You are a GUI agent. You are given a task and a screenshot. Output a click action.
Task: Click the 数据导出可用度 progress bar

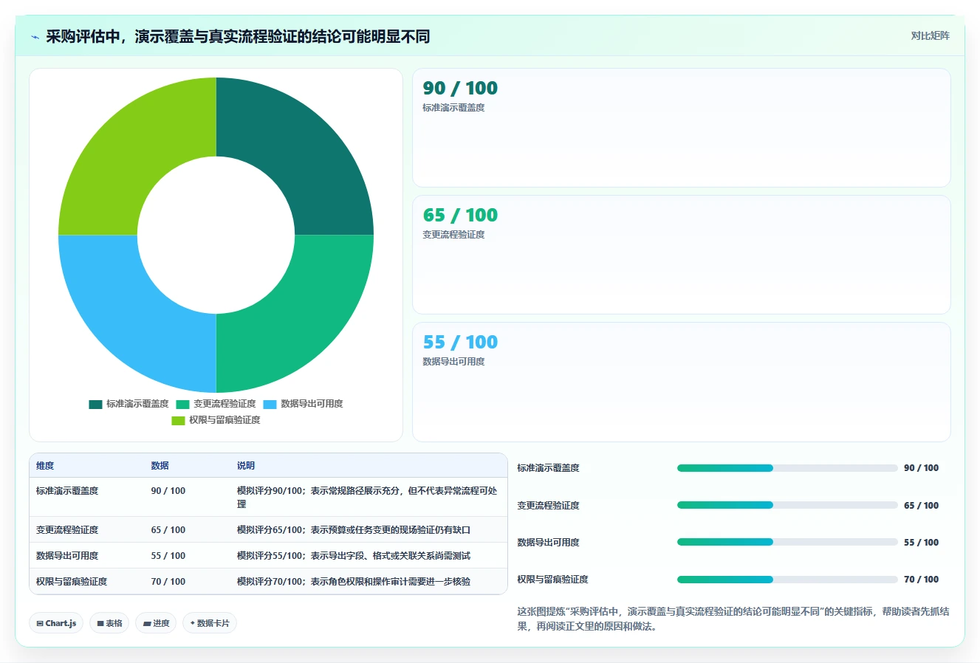(x=787, y=542)
